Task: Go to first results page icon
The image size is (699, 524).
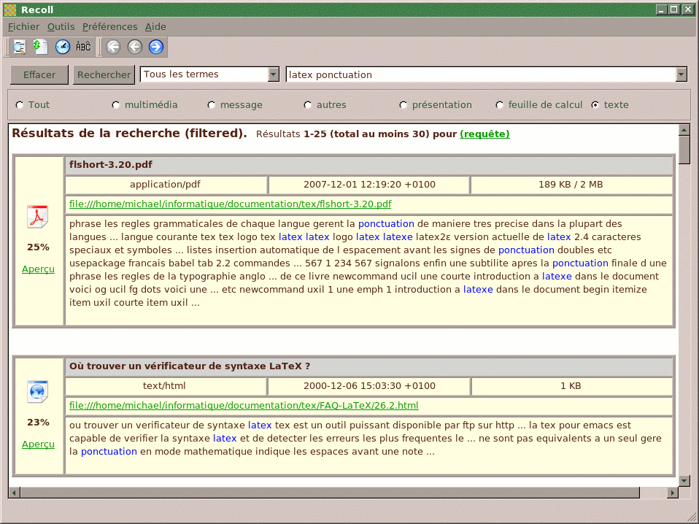Action: 113,47
